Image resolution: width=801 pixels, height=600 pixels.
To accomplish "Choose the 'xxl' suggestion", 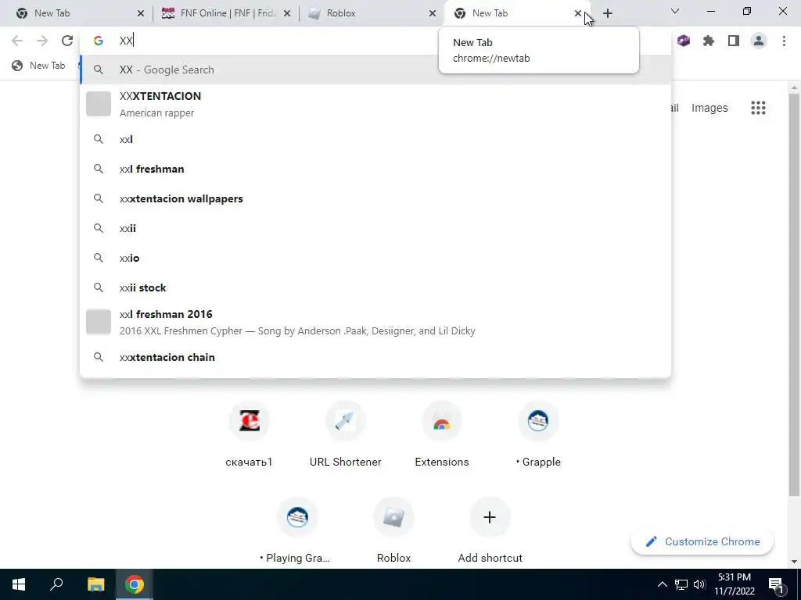I will [375, 139].
